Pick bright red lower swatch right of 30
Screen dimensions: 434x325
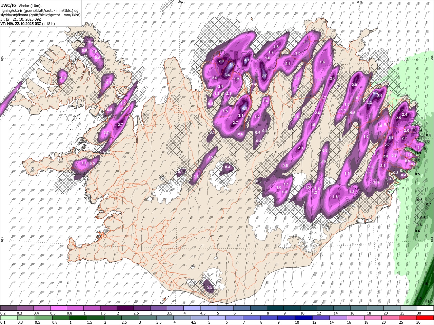(425, 318)
